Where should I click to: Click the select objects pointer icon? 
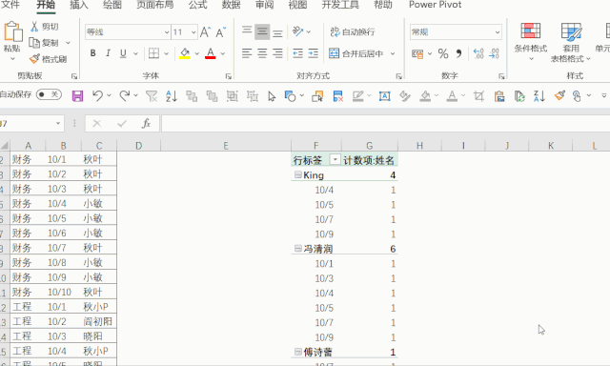pyautogui.click(x=272, y=96)
